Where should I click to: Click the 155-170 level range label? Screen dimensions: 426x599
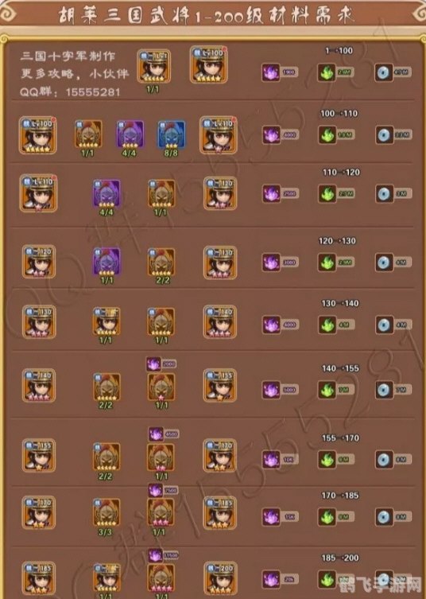(340, 438)
